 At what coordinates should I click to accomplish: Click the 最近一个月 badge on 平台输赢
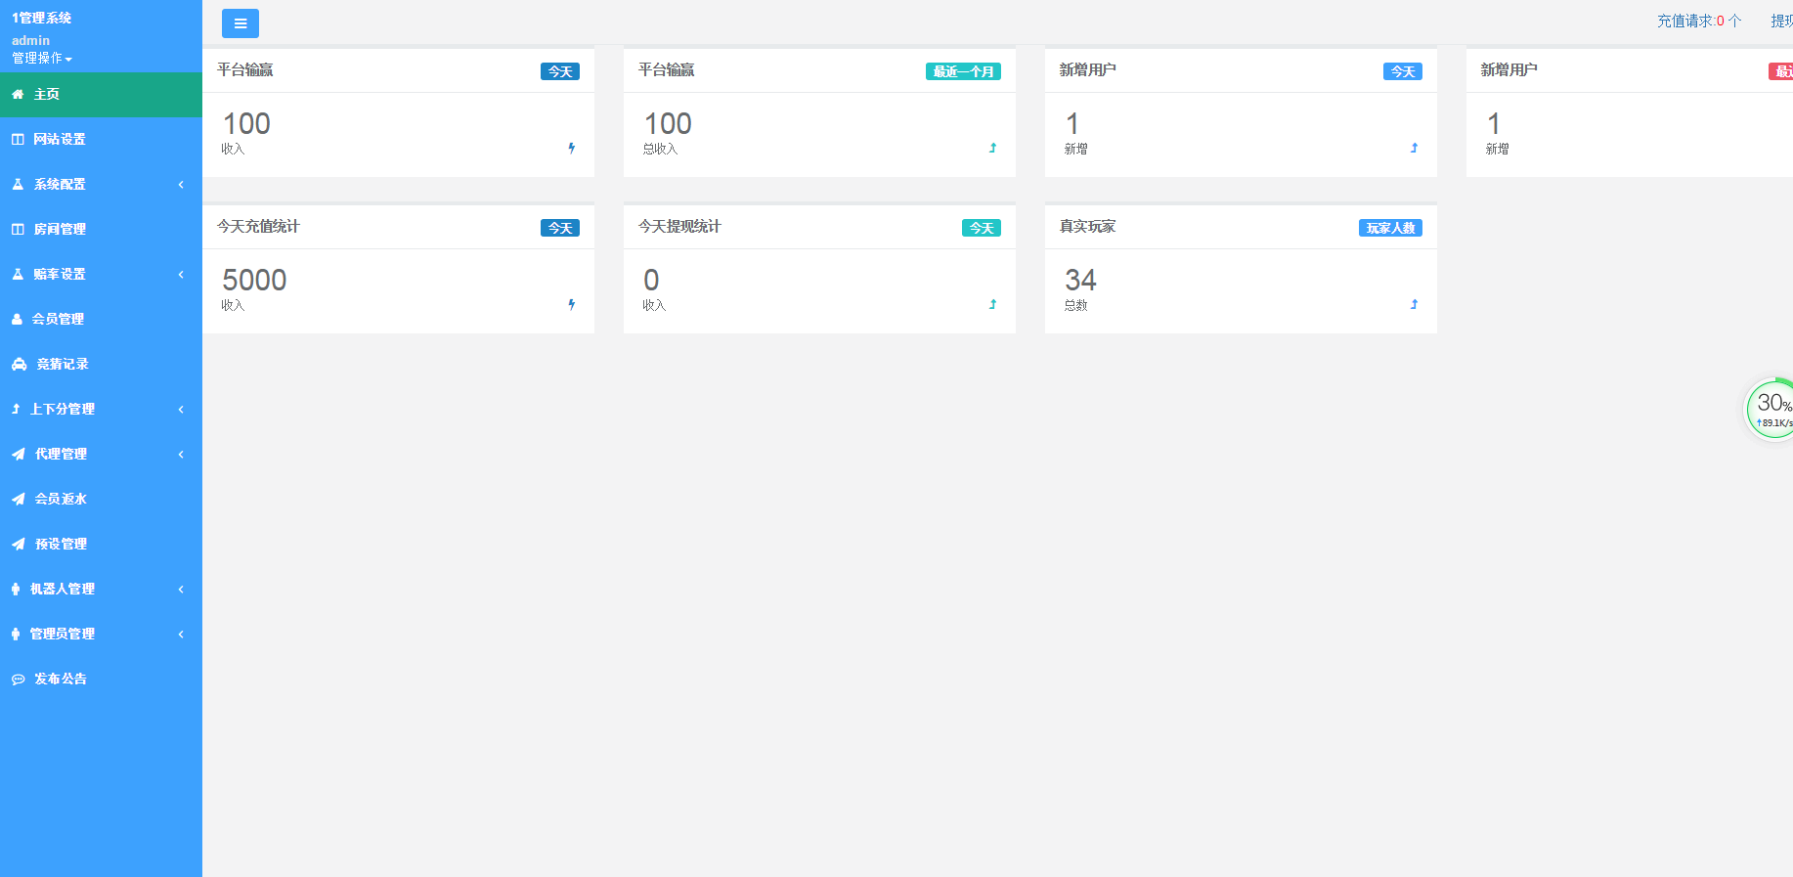click(x=963, y=71)
